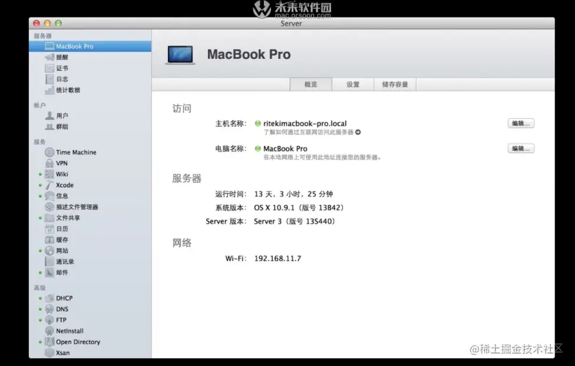The height and width of the screenshot is (366, 575).
Task: Open the 统计数据 stats chart icon
Action: tap(49, 90)
